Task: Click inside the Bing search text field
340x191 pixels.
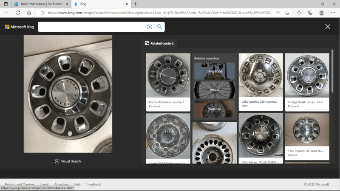Action: coord(92,27)
